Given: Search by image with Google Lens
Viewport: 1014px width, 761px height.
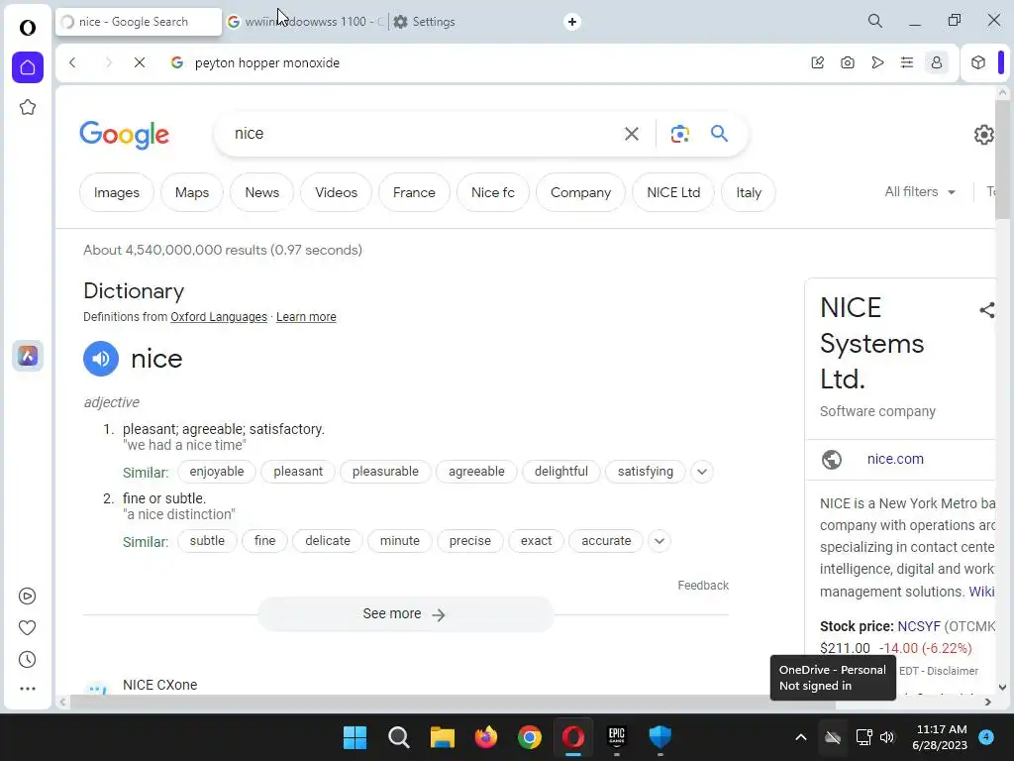Looking at the screenshot, I should (679, 134).
